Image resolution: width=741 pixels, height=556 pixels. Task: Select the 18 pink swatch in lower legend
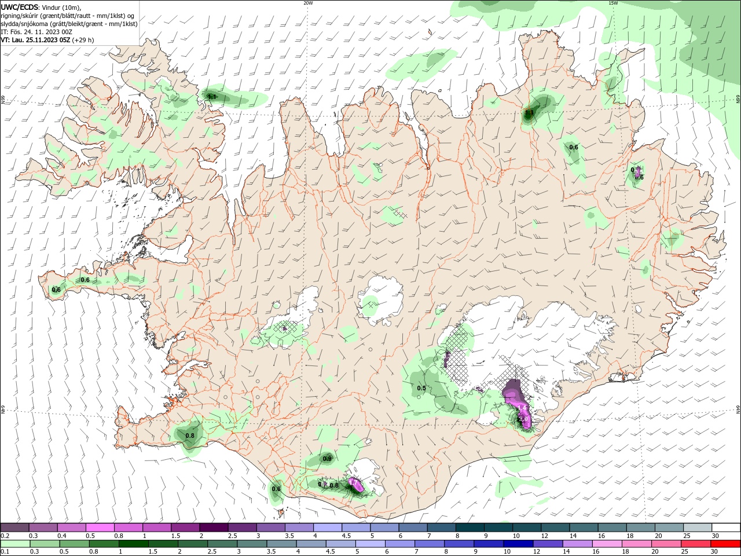coord(637,544)
